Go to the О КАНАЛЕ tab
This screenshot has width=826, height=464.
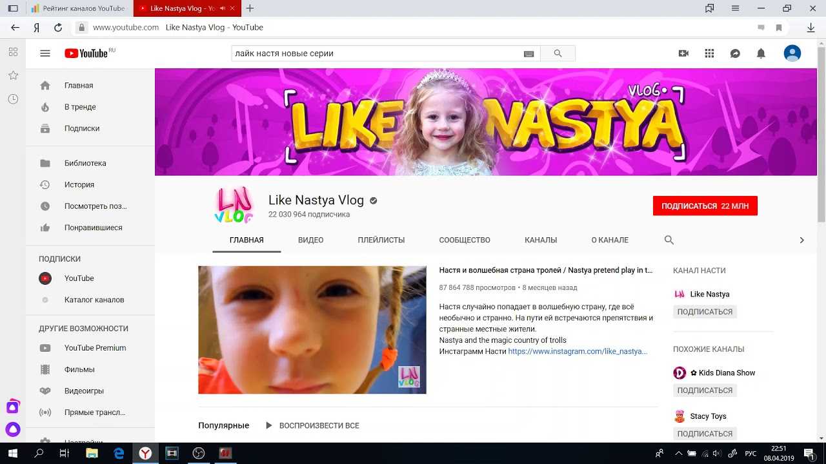click(609, 240)
